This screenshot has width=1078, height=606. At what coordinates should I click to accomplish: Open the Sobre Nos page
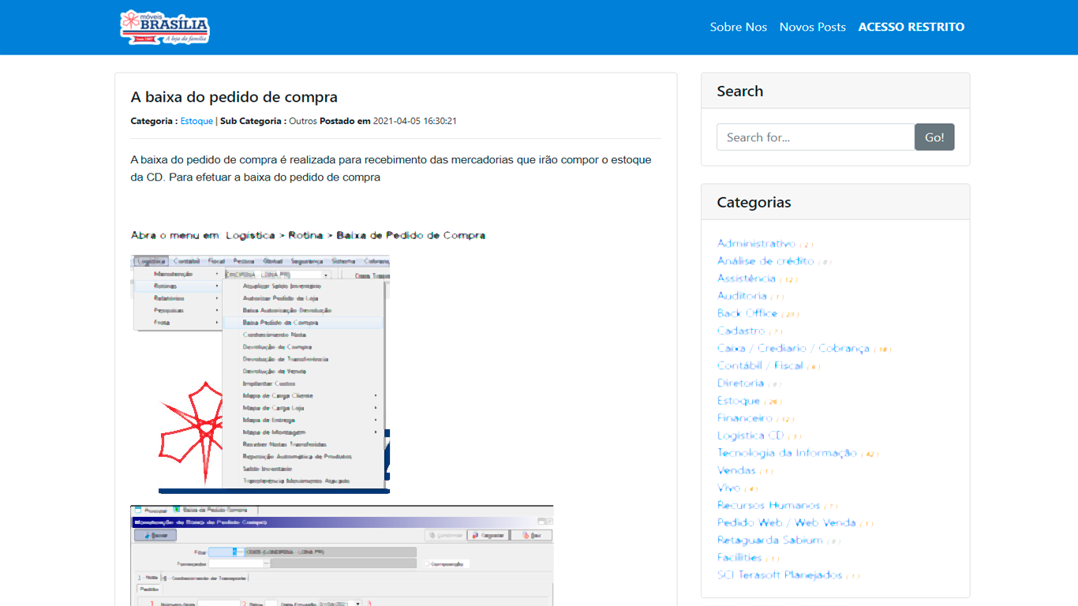tap(738, 27)
